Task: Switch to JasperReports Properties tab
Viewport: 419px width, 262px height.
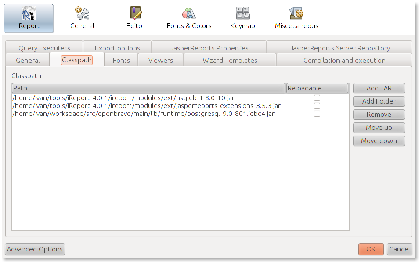Action: point(209,48)
